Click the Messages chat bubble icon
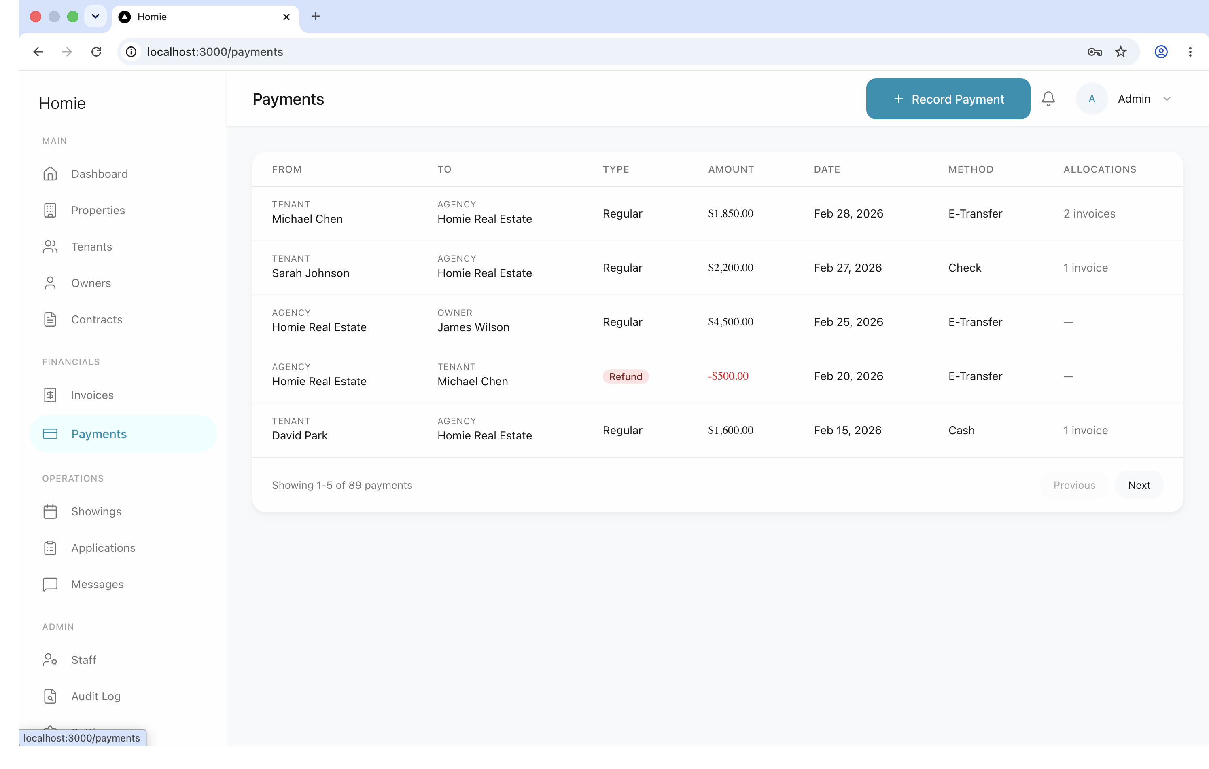Screen dimensions: 1209x769 pyautogui.click(x=50, y=584)
